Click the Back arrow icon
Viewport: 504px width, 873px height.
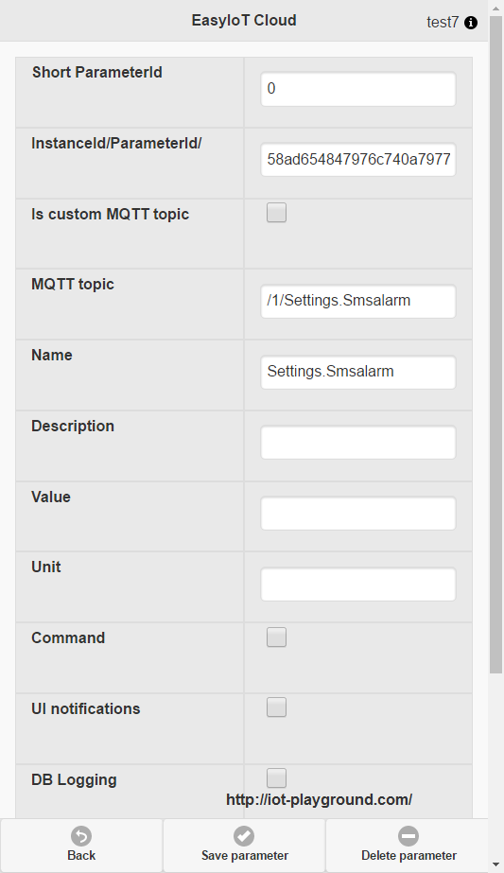coord(81,836)
